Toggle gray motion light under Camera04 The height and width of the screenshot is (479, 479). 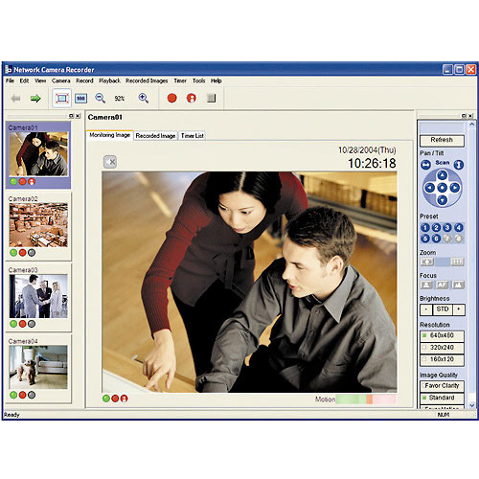tap(32, 395)
